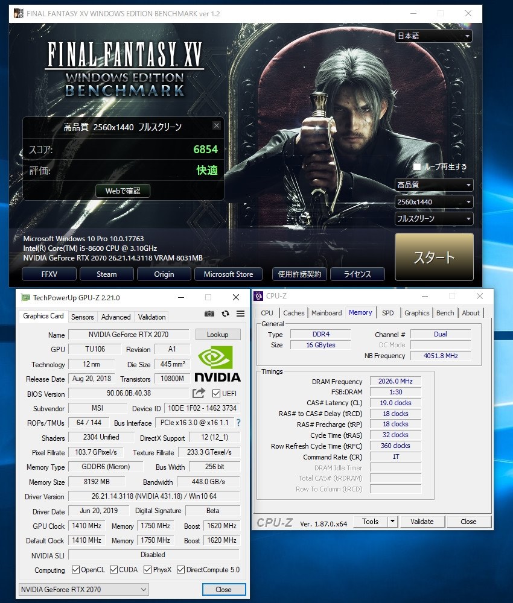Toggle the CUDA checkbox
This screenshot has height=603, width=513.
(x=113, y=570)
